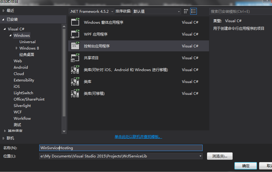Click the Windows 8 tree label
Image resolution: width=272 pixels, height=172 pixels.
point(29,48)
